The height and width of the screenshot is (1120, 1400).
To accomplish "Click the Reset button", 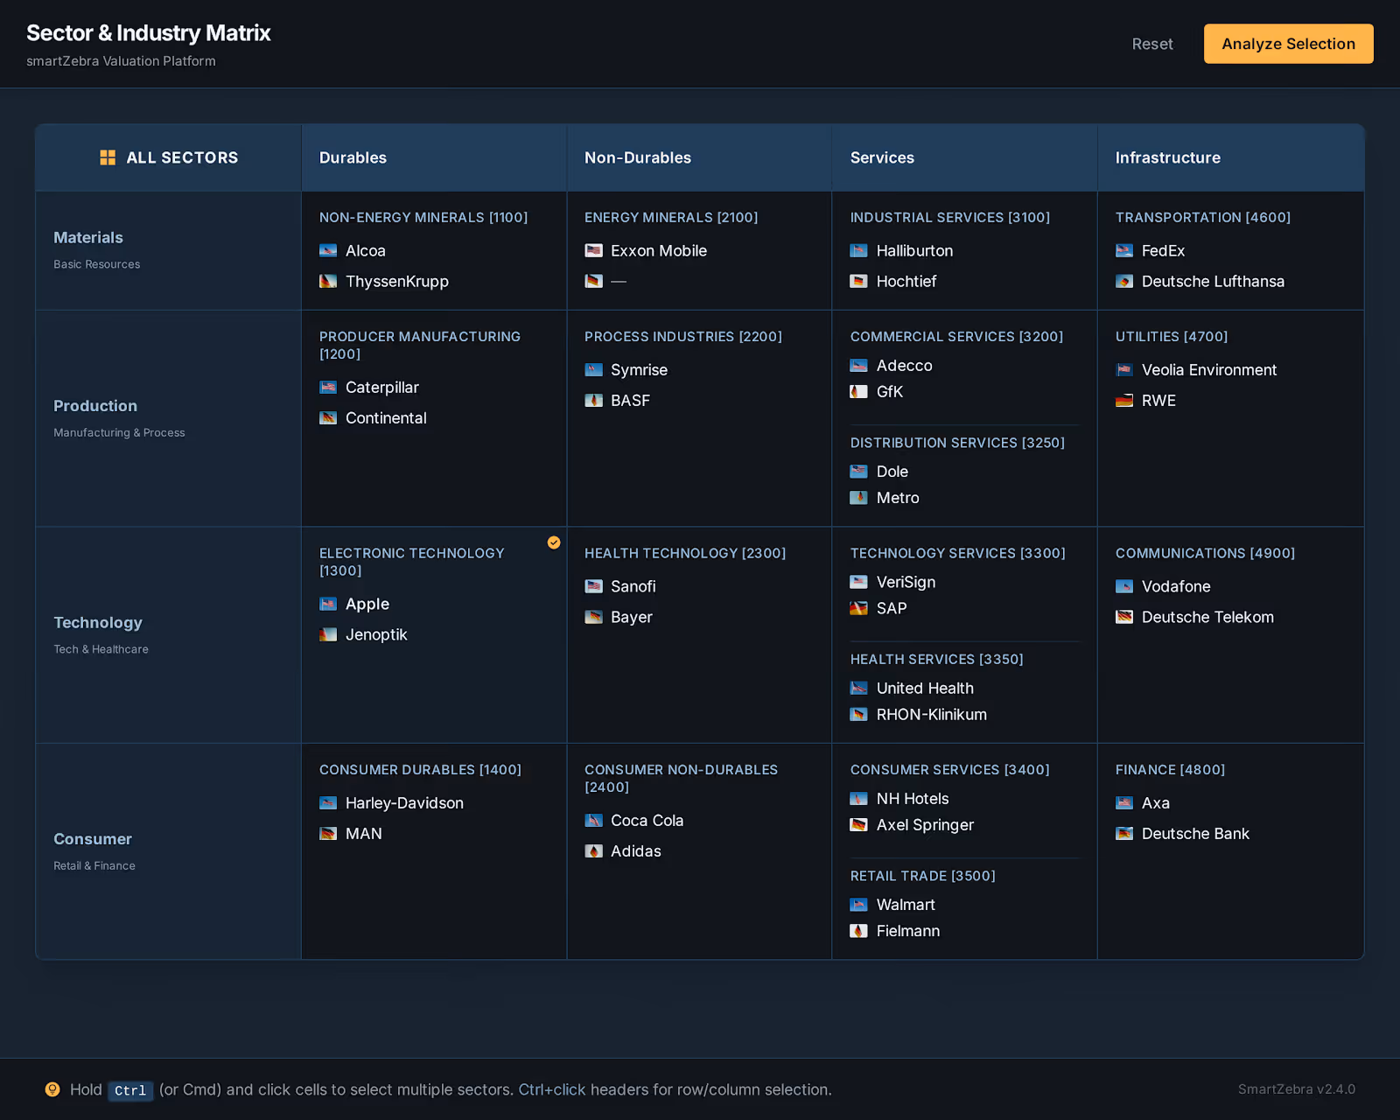I will click(x=1152, y=44).
